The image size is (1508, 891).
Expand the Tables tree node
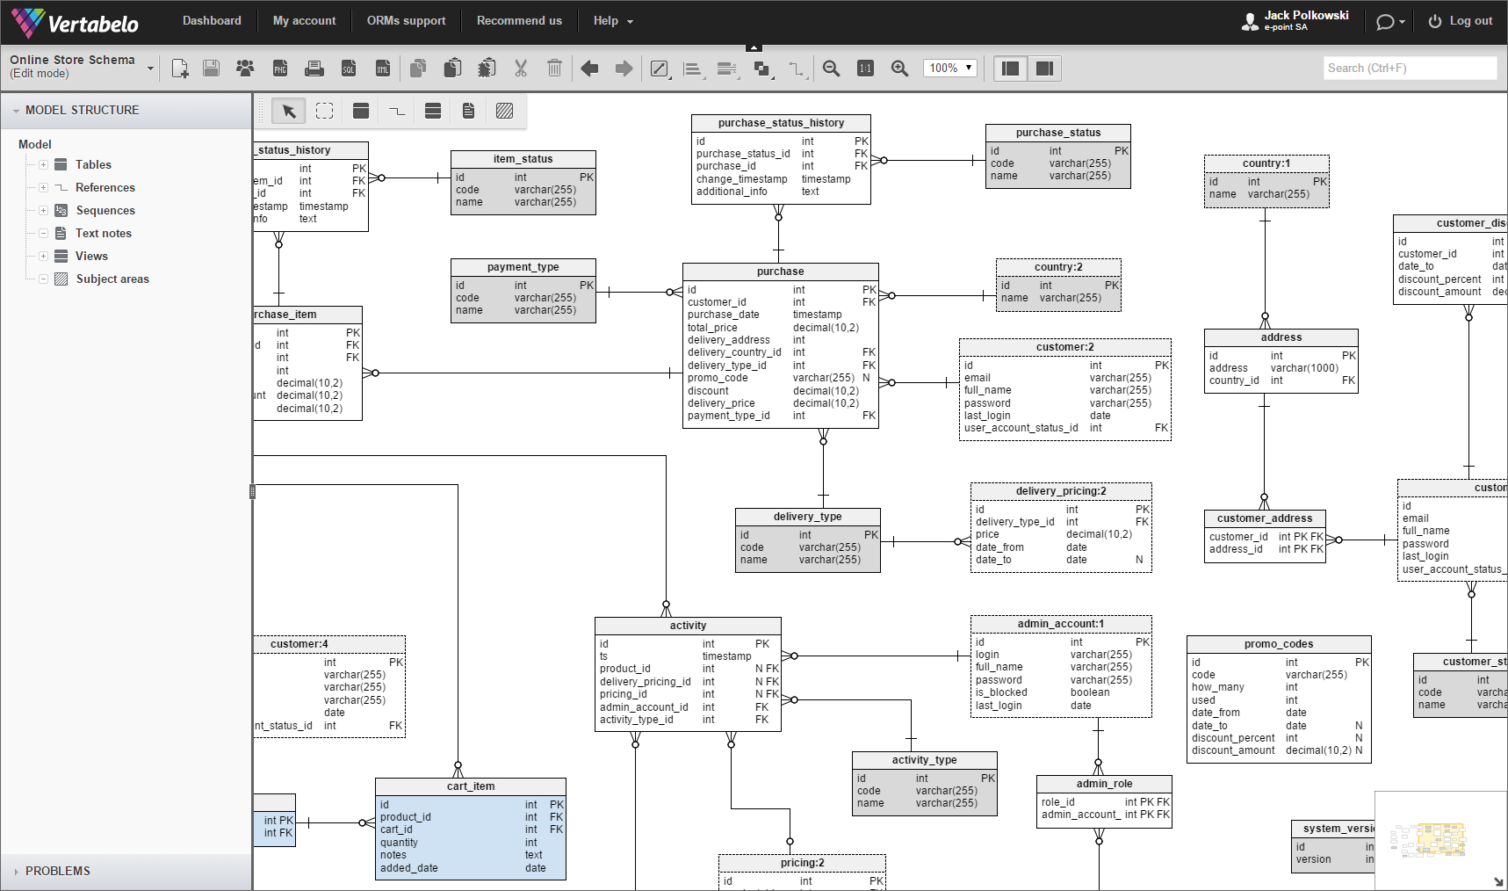click(x=43, y=164)
